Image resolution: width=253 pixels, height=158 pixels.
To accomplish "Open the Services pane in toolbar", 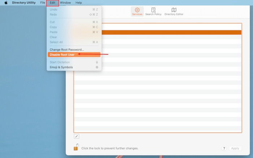I will click(137, 12).
